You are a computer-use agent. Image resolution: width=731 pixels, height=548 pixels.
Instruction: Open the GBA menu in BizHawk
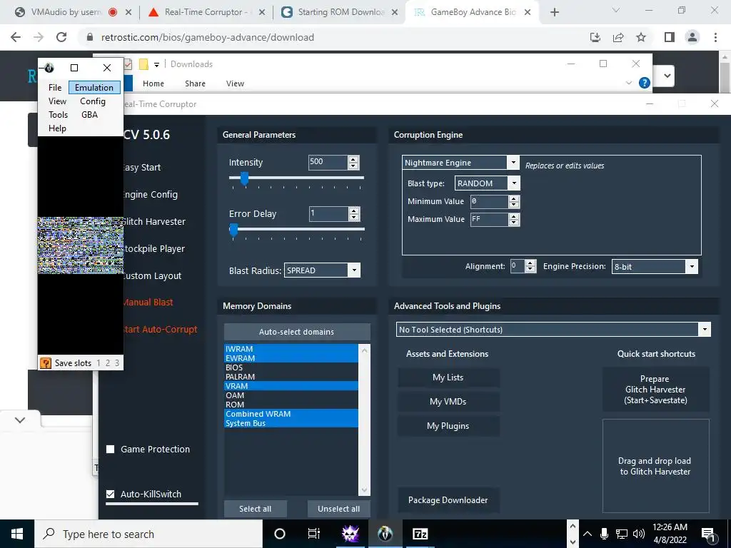pos(89,115)
